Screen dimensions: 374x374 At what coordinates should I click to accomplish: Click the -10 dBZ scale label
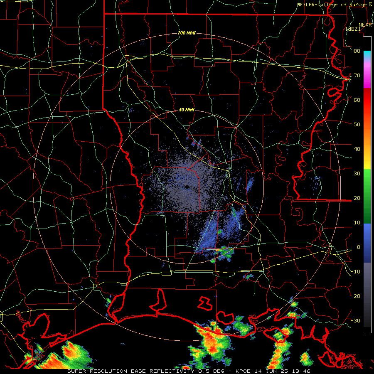click(x=356, y=272)
